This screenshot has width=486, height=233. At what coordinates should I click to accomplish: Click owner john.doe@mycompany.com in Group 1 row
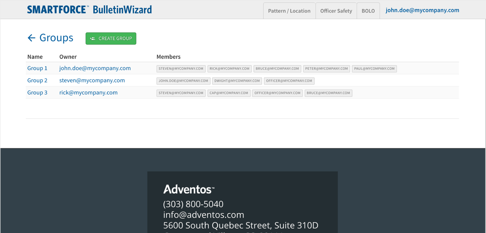[95, 69]
